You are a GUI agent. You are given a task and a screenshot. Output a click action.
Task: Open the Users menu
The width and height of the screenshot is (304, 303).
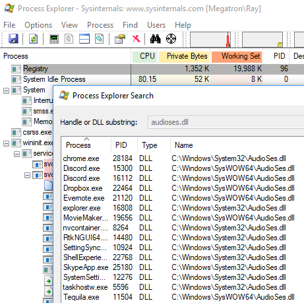(156, 25)
